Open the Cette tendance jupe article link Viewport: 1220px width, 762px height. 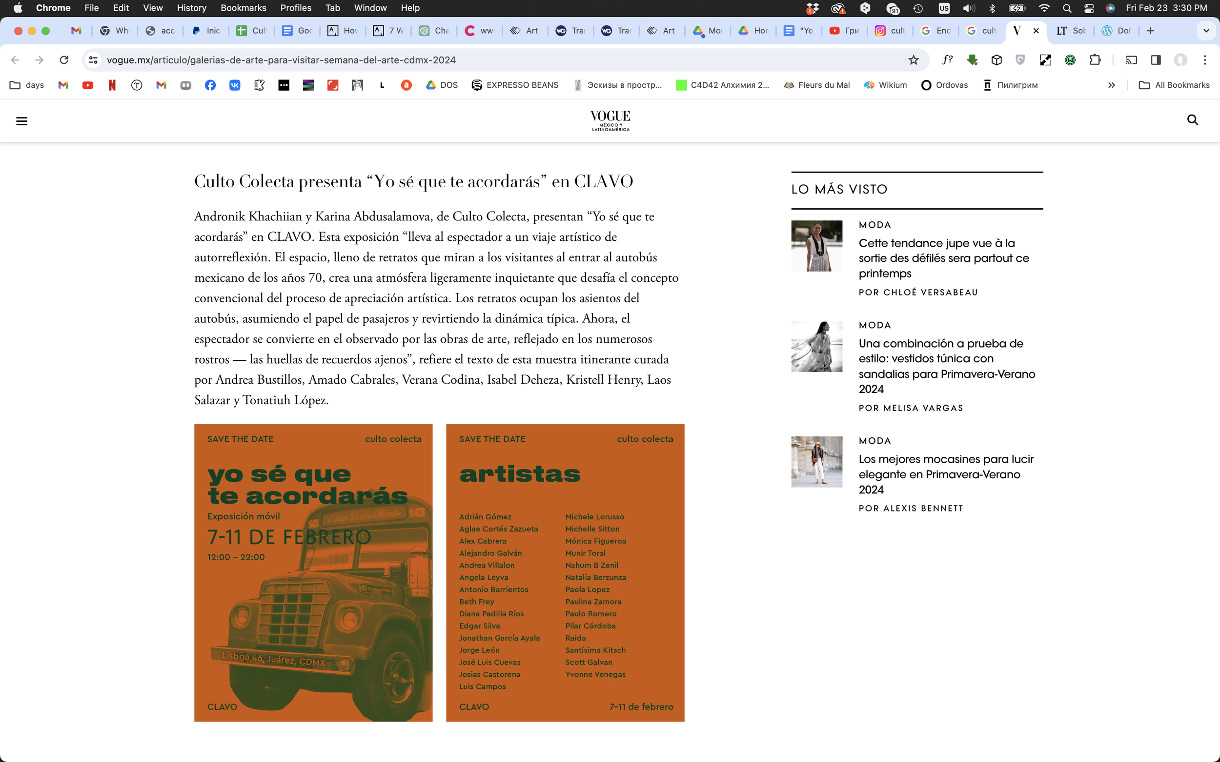[x=944, y=258]
